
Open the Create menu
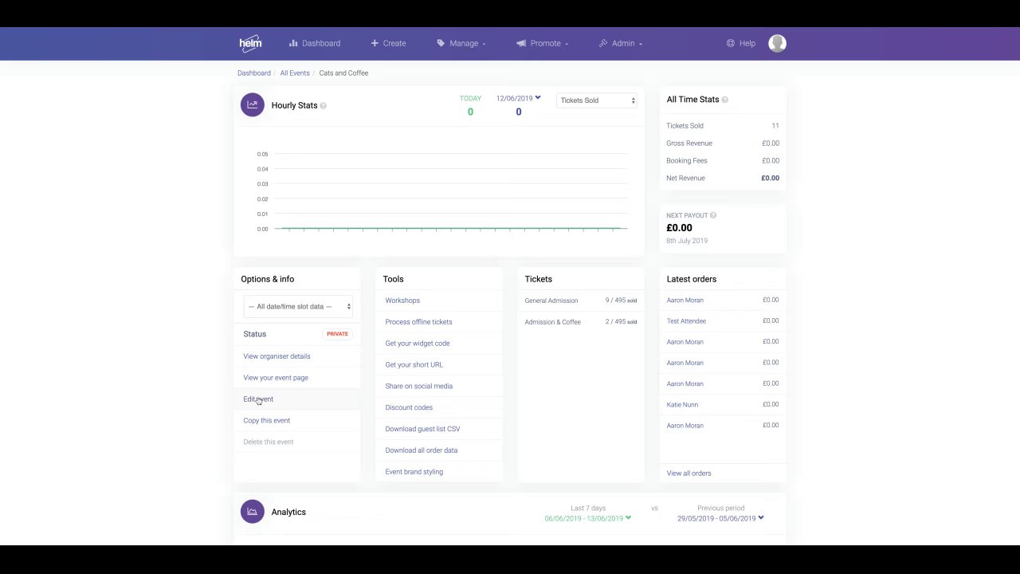(388, 43)
